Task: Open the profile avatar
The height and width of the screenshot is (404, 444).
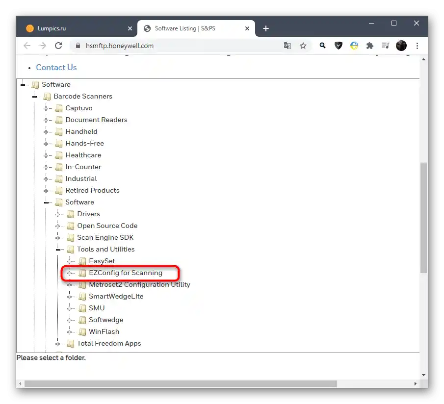Action: 401,46
